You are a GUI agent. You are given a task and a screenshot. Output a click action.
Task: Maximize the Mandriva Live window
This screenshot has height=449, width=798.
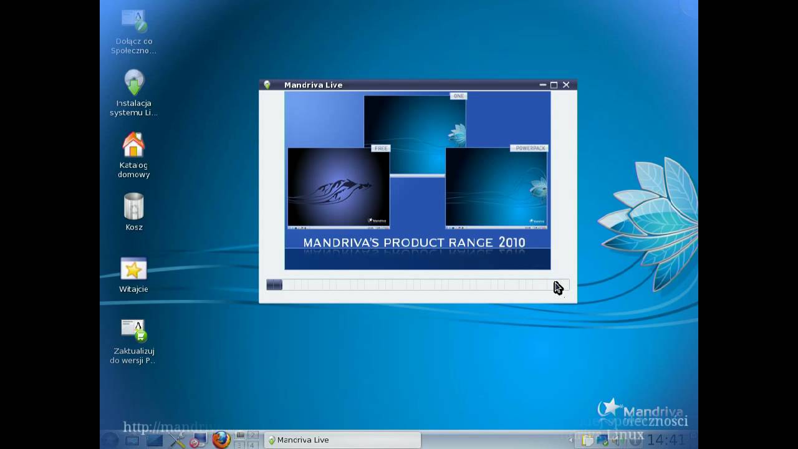click(554, 85)
